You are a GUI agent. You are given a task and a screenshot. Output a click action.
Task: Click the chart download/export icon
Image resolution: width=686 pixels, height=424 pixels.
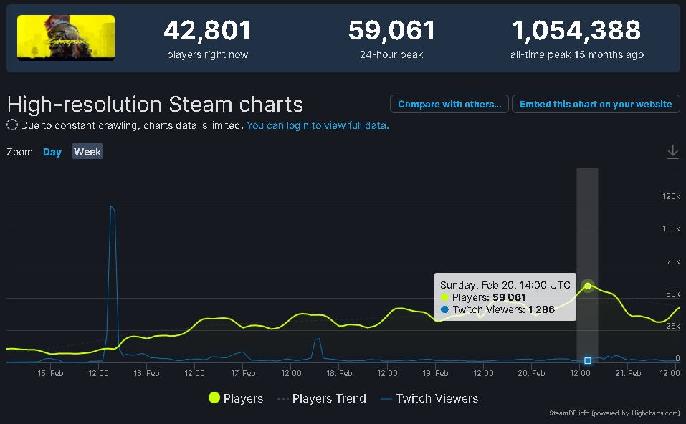point(672,152)
